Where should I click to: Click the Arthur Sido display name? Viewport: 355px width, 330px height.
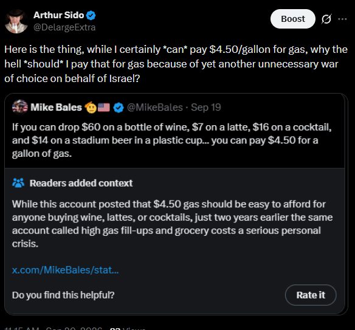coord(58,15)
